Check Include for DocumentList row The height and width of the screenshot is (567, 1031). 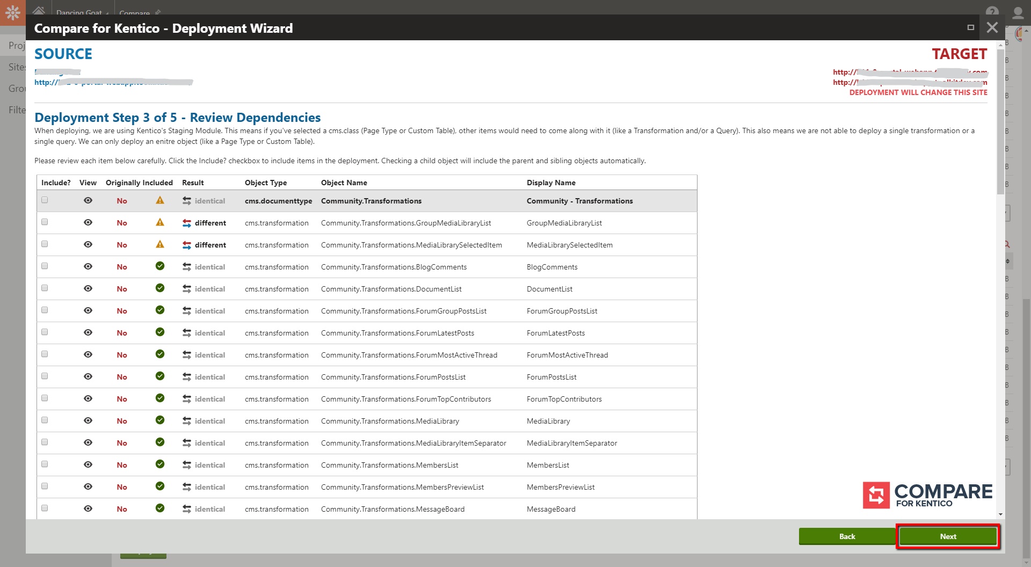pos(45,288)
